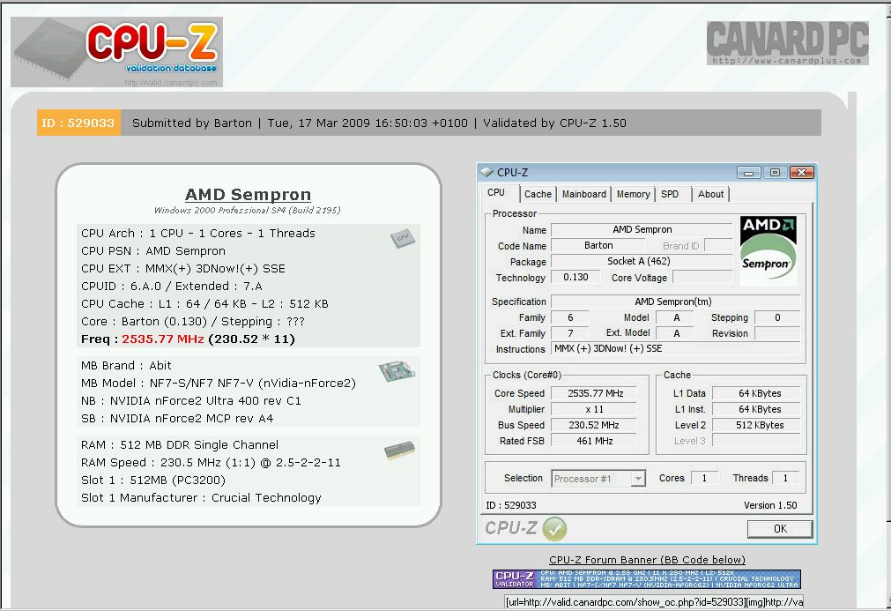Open the SPD tab
The height and width of the screenshot is (611, 891).
pyautogui.click(x=670, y=194)
